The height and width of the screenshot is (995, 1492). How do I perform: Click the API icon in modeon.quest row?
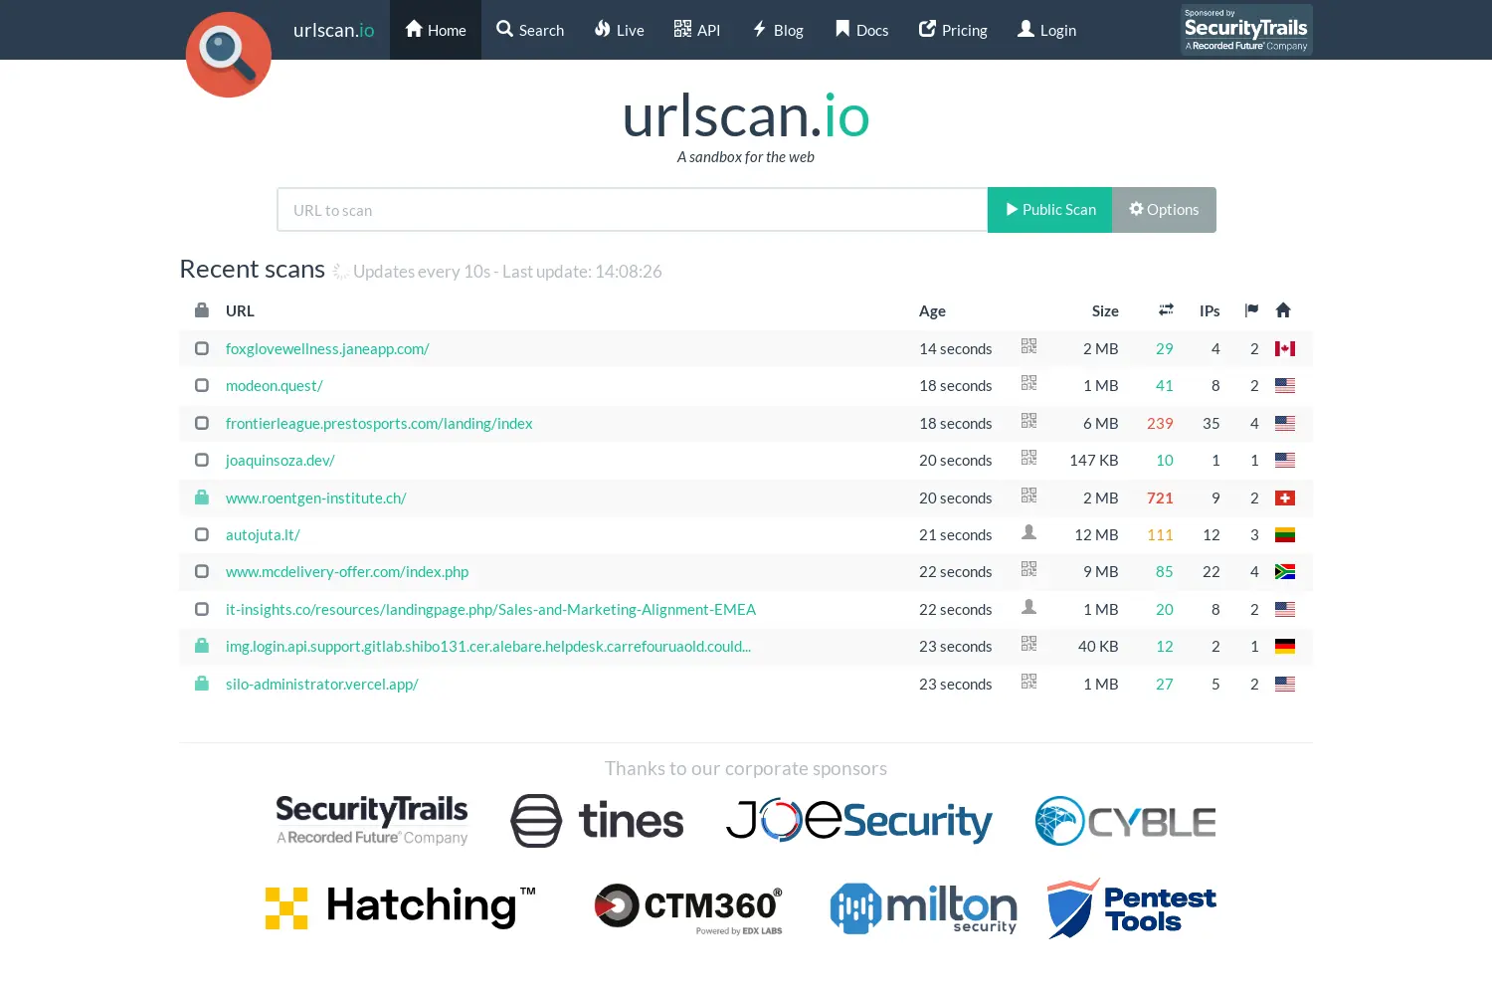tap(1028, 383)
